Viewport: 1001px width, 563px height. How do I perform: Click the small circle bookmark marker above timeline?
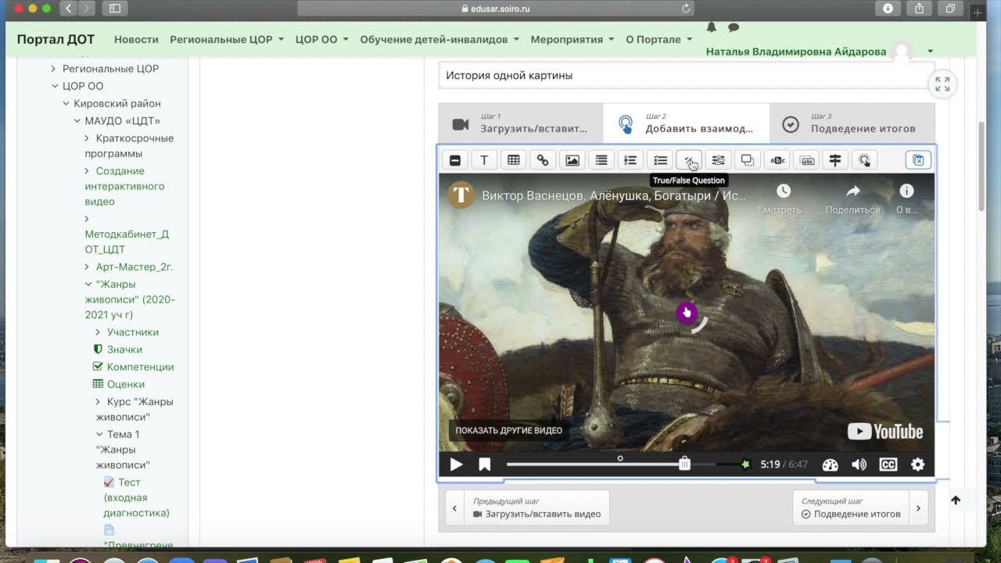click(620, 458)
